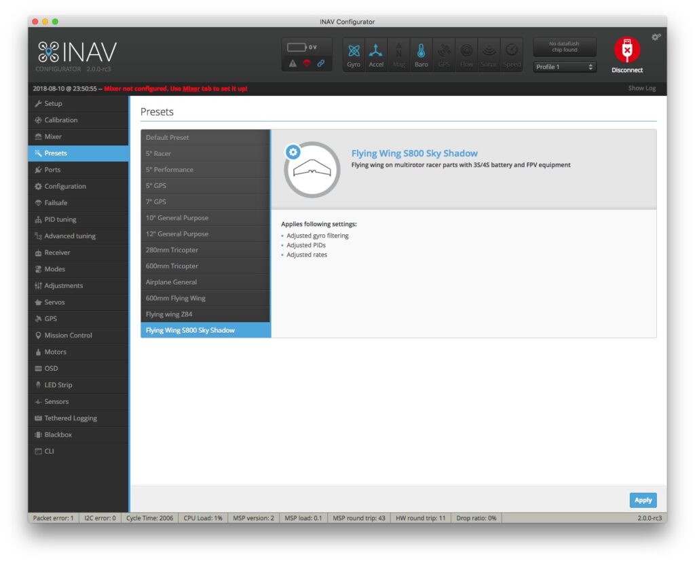Go to the CLI tab
The height and width of the screenshot is (563, 695).
point(49,451)
